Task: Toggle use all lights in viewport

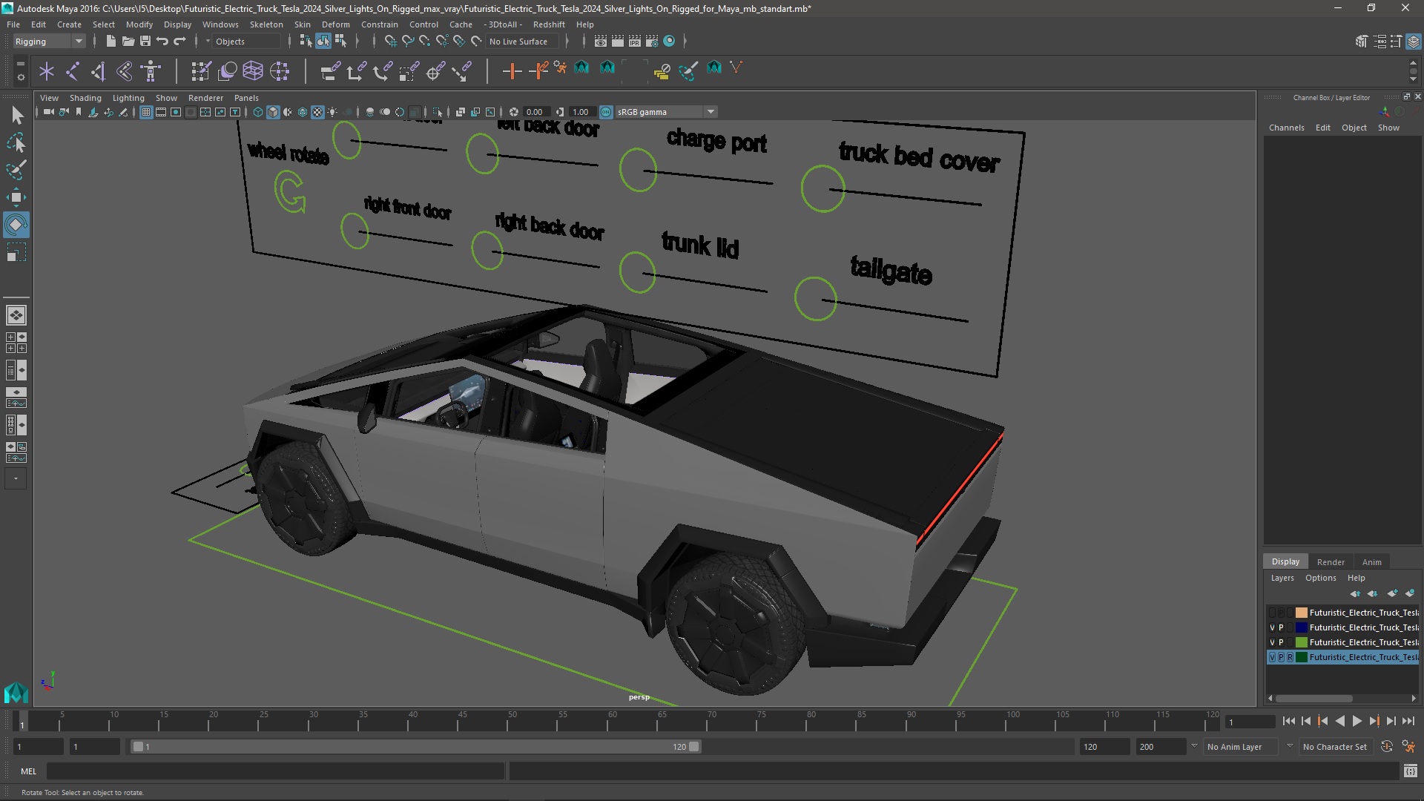Action: (332, 112)
